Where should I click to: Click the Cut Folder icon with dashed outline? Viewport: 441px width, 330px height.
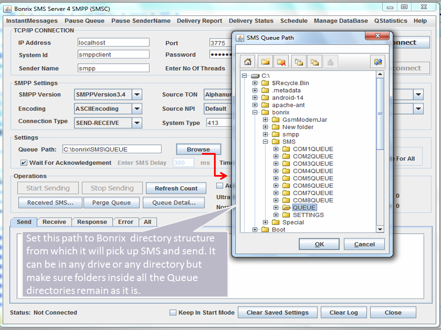[x=299, y=62]
